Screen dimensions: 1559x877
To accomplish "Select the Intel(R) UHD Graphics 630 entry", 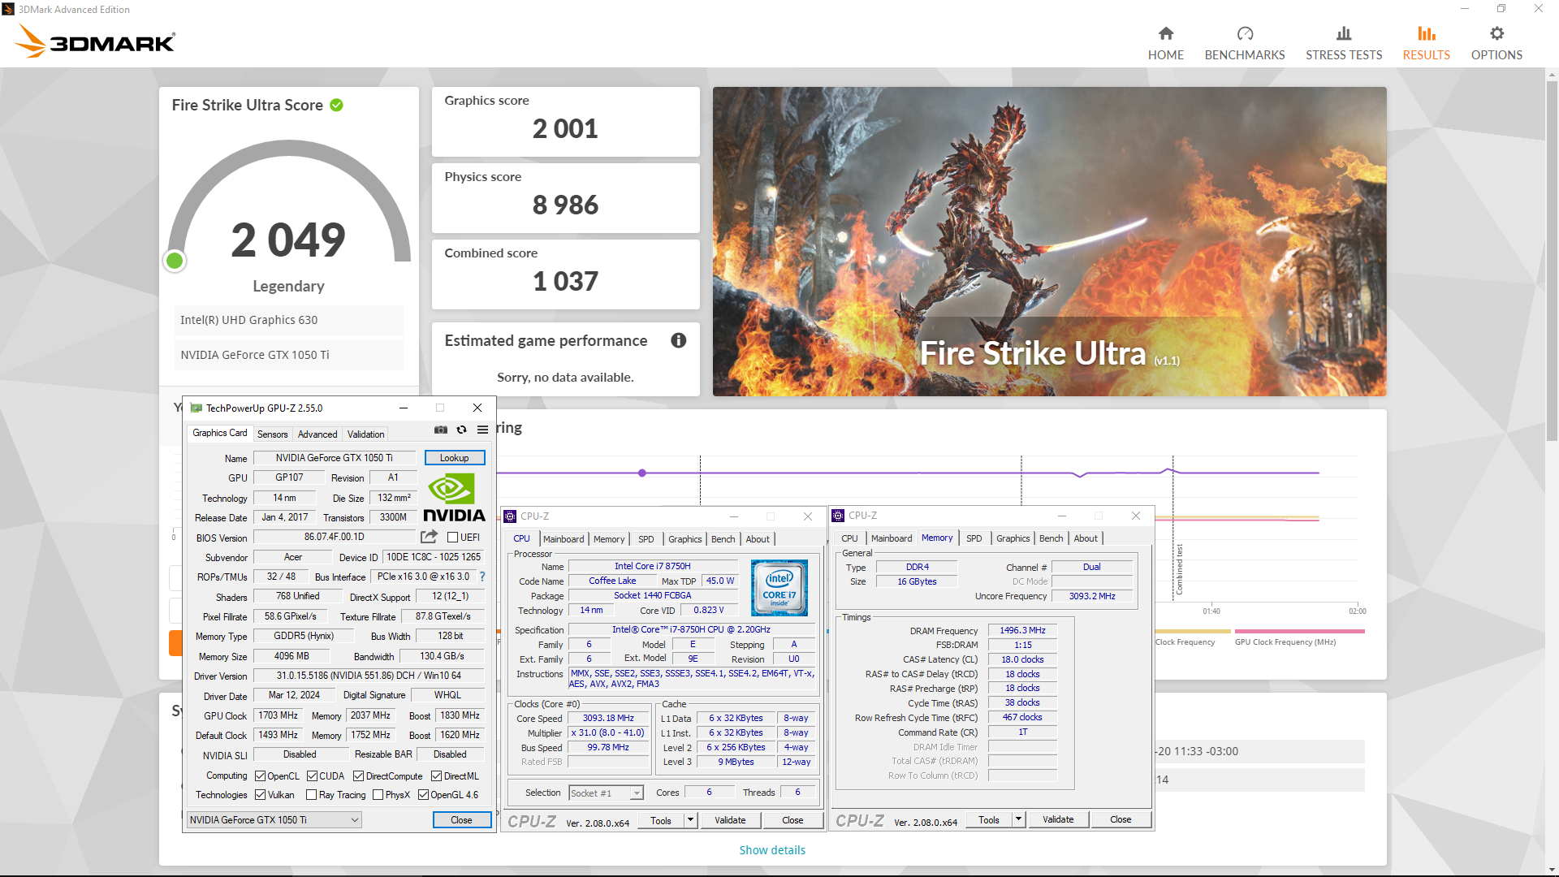I will click(288, 320).
